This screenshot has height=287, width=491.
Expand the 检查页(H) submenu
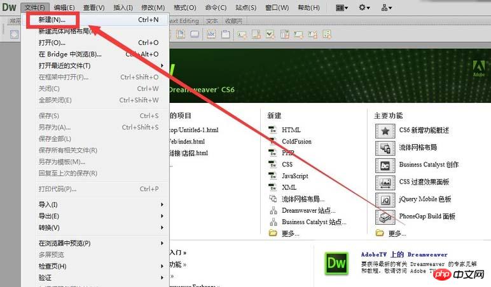(x=95, y=266)
